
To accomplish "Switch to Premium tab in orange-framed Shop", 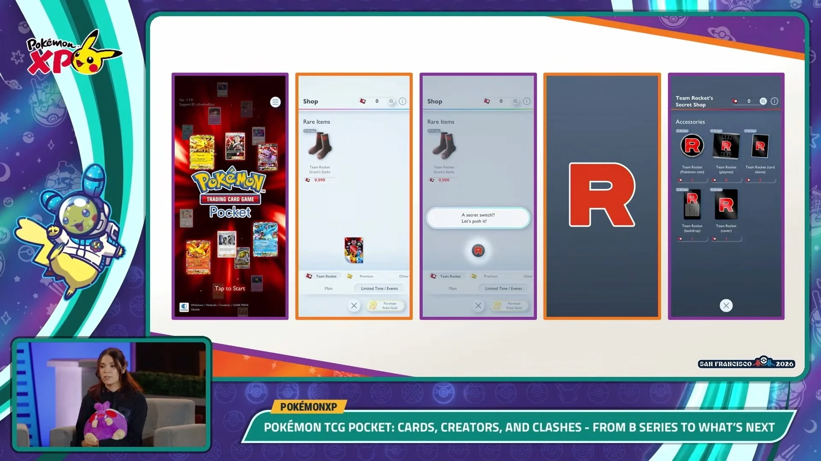I will point(361,276).
